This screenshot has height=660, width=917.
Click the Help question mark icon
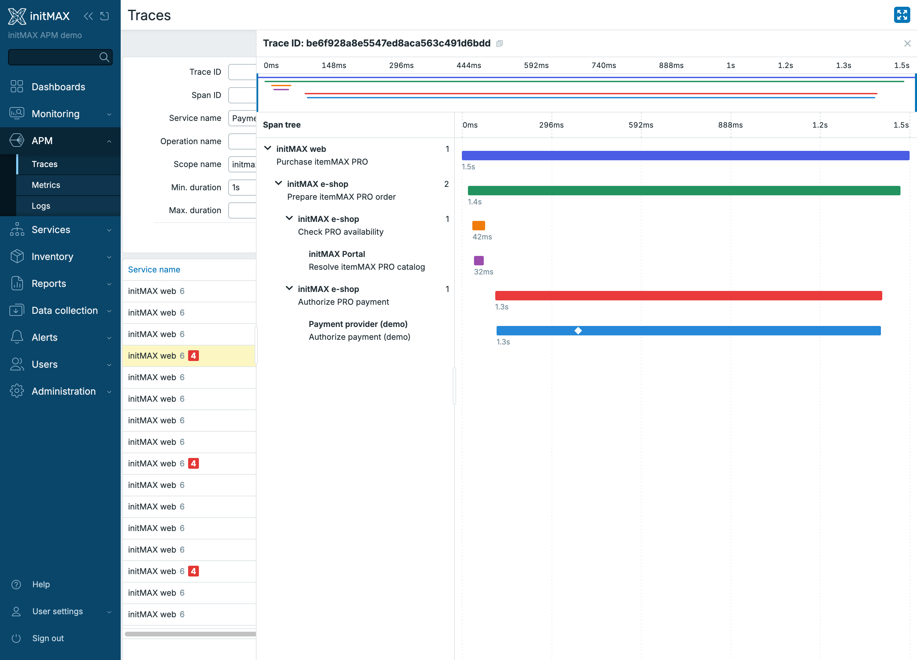[16, 585]
